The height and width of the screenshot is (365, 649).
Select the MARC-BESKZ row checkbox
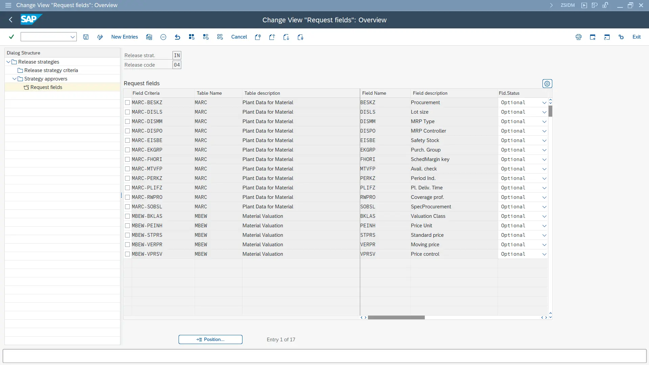tap(128, 102)
